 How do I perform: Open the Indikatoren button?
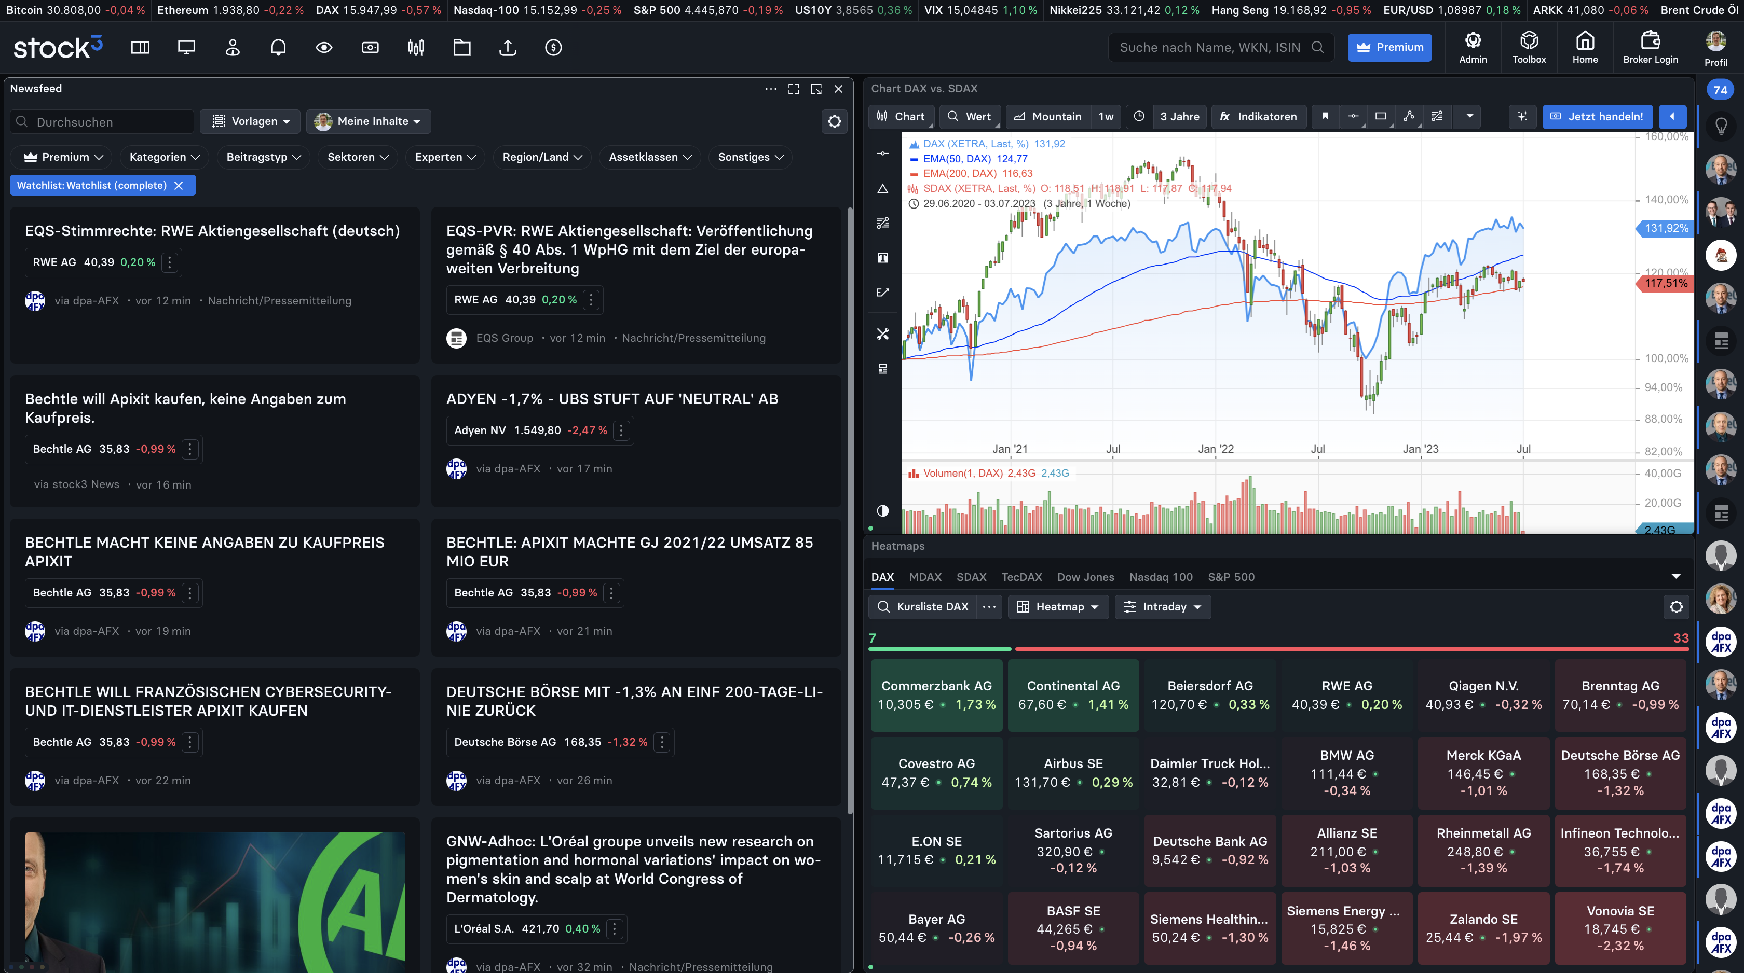1258,116
